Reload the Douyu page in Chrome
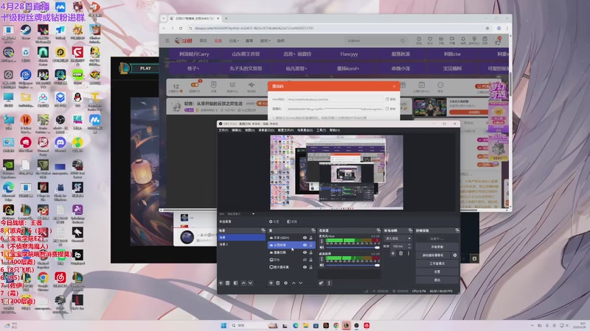 (181, 28)
